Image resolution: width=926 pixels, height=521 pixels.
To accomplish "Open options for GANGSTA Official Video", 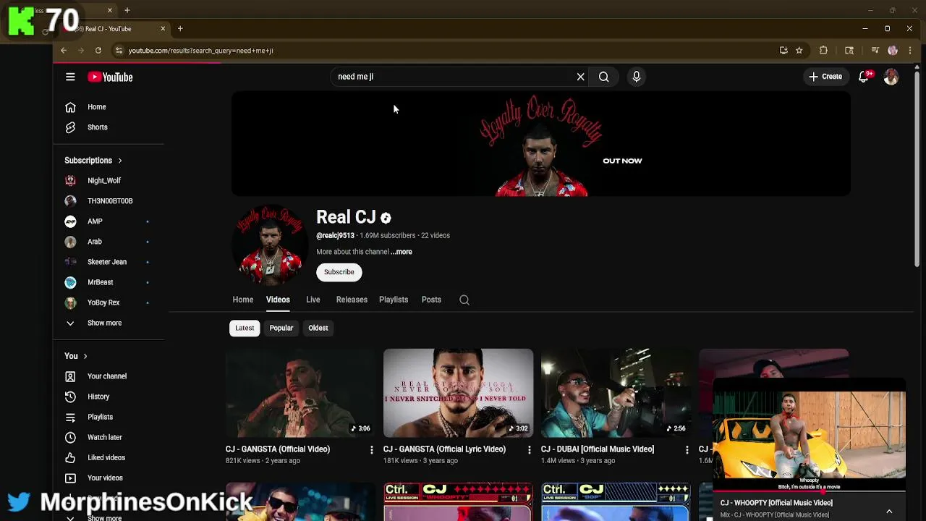I will point(372,449).
